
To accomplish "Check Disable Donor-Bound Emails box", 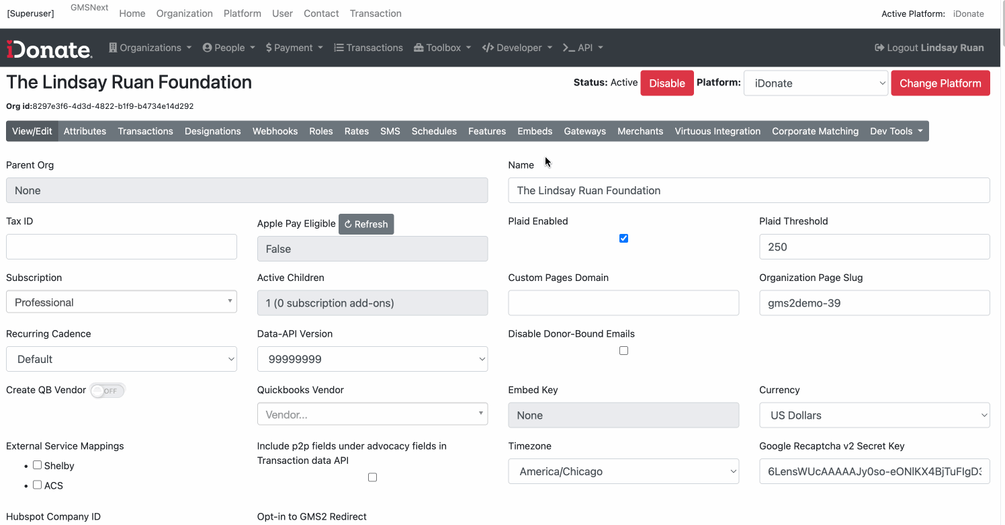I will (x=623, y=350).
